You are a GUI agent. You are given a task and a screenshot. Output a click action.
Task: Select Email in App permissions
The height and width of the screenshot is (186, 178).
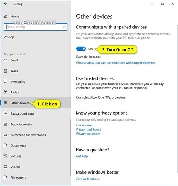(14, 60)
